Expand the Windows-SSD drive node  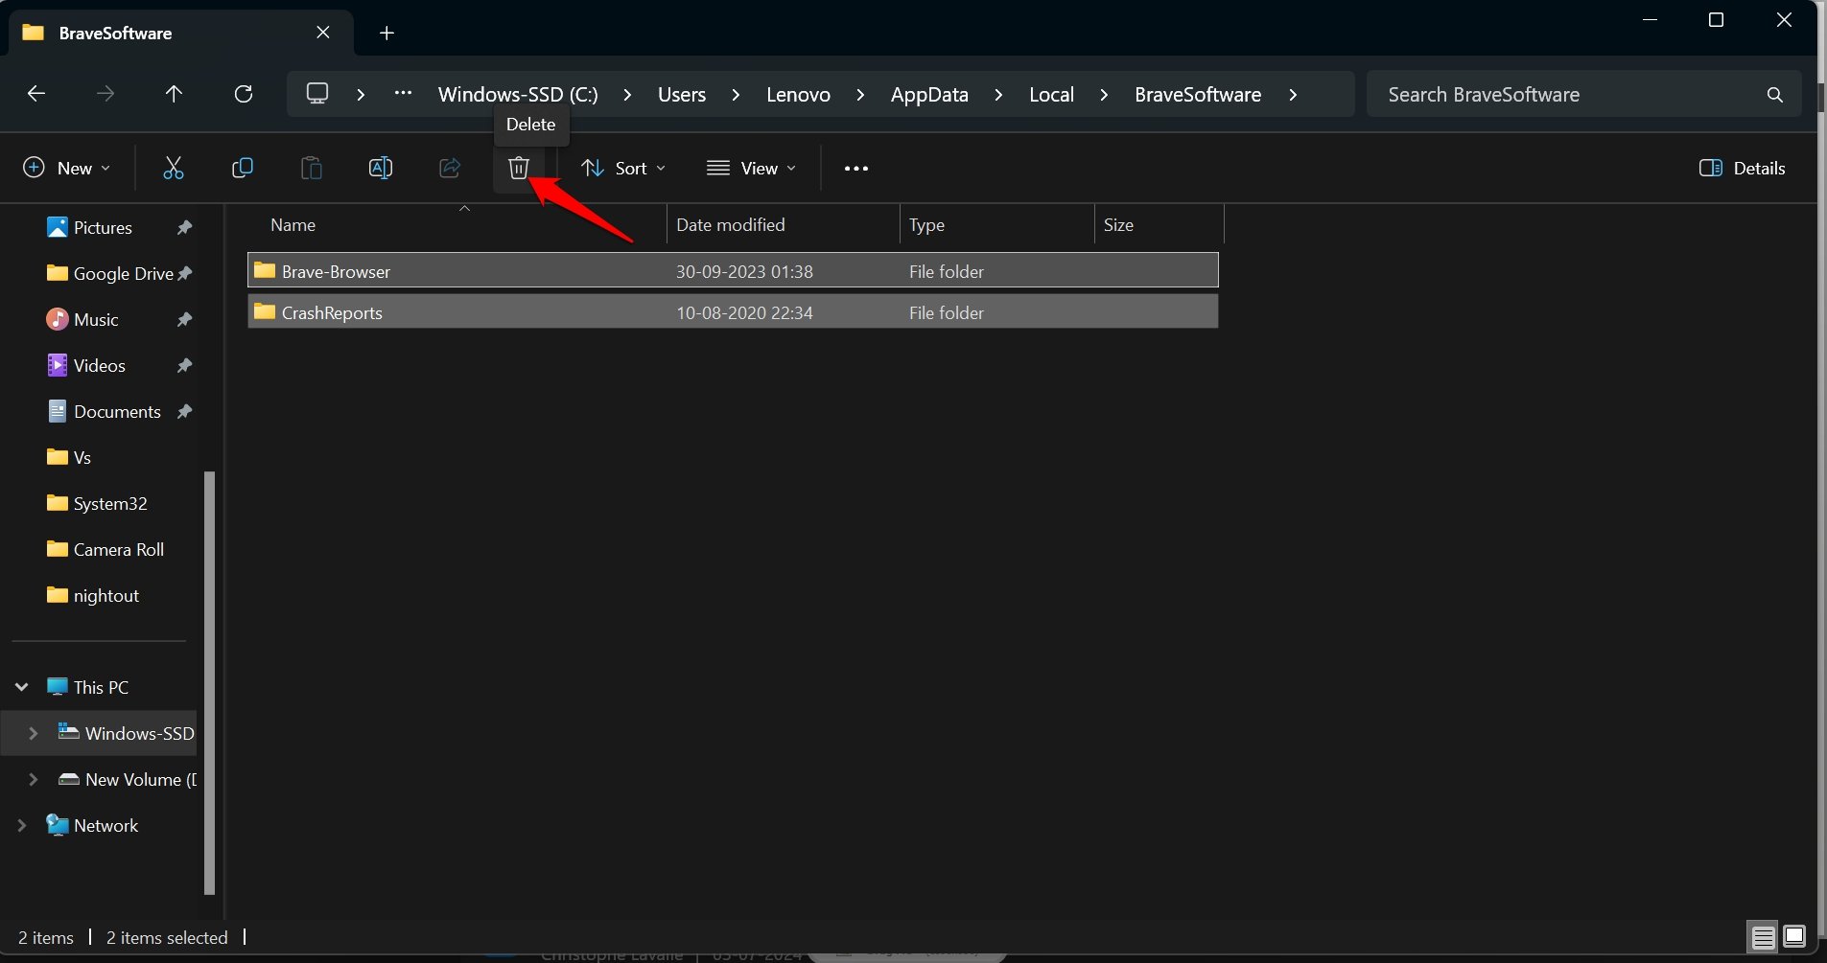[34, 733]
